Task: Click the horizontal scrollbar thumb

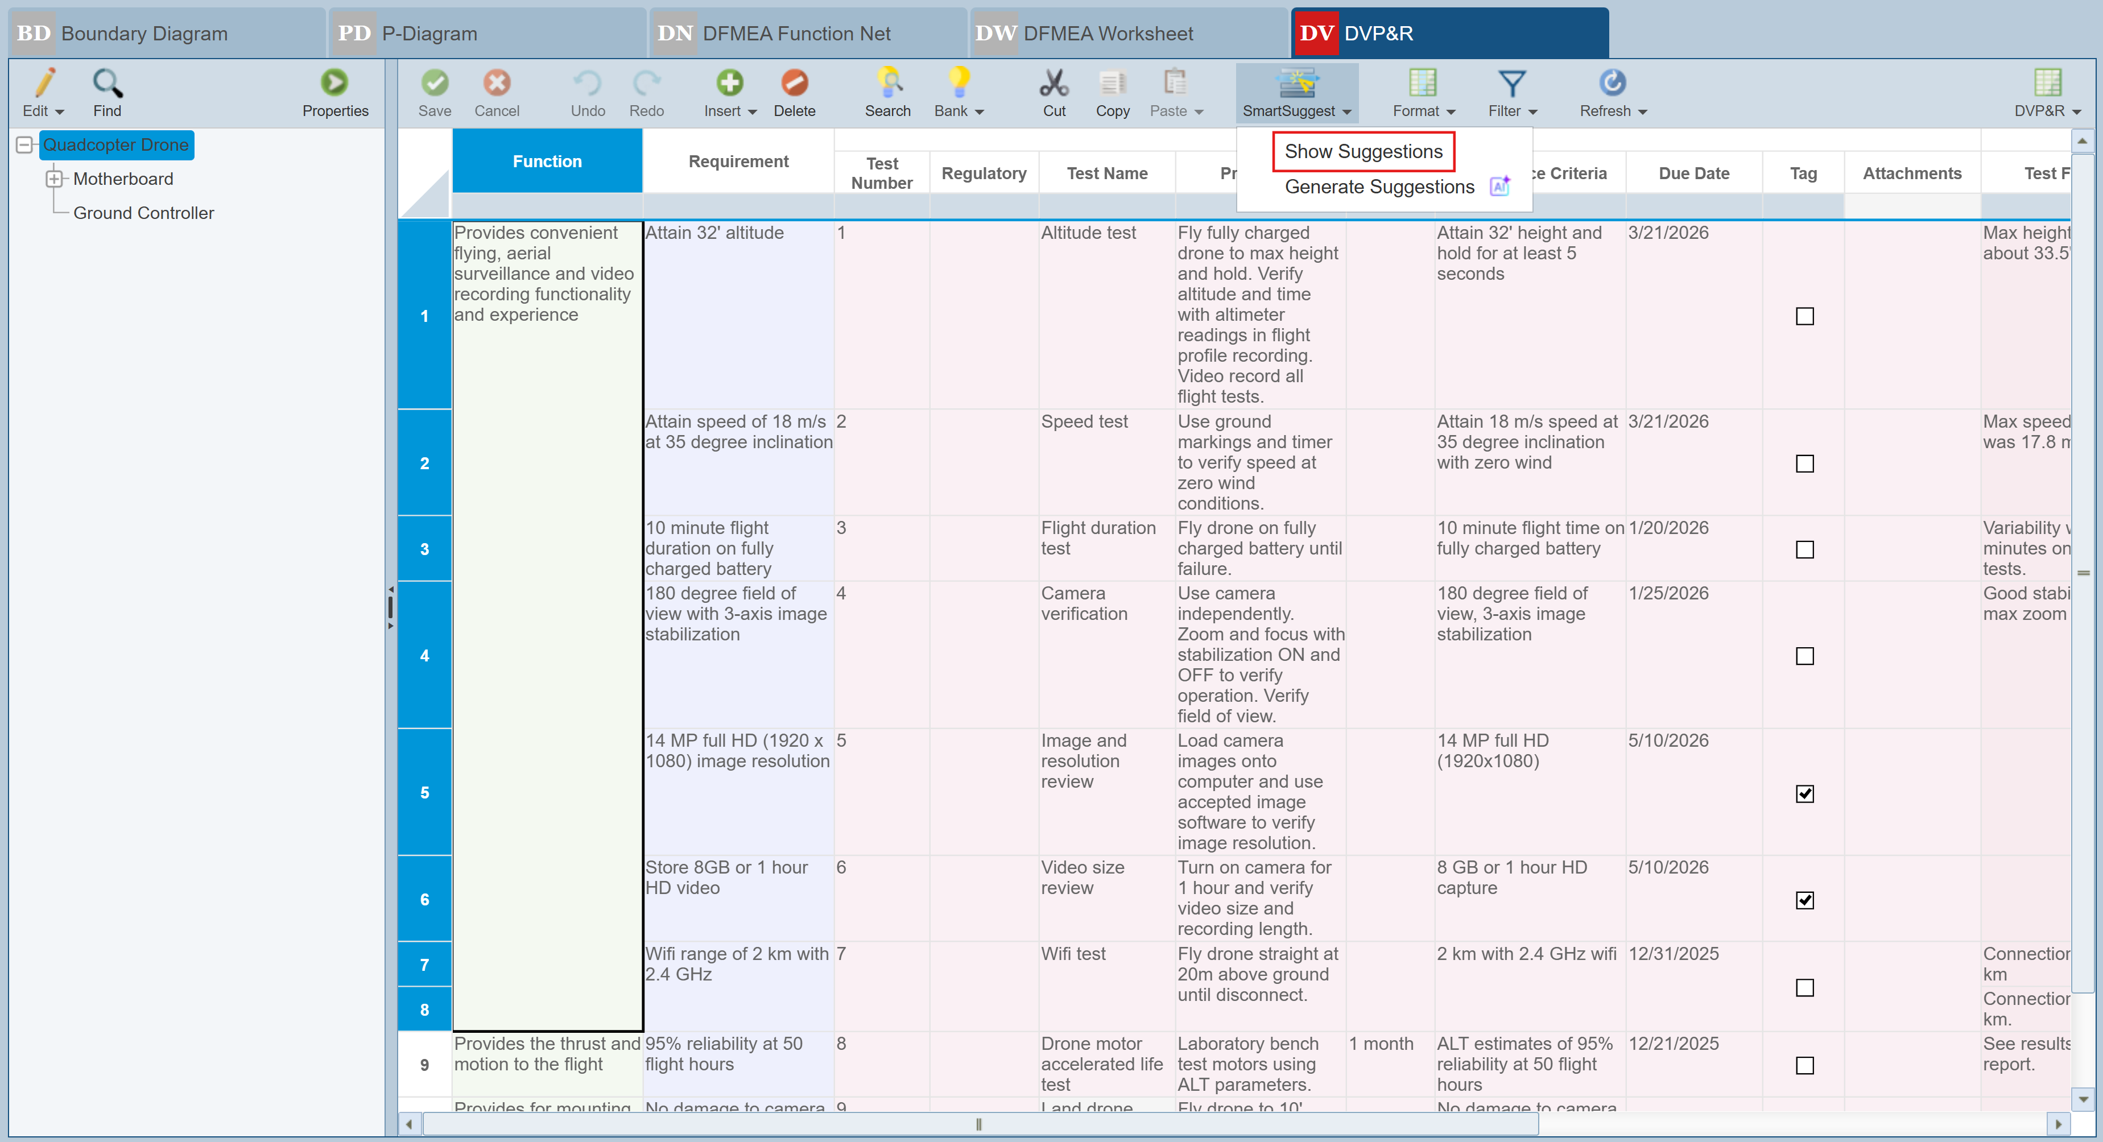Action: pos(978,1124)
